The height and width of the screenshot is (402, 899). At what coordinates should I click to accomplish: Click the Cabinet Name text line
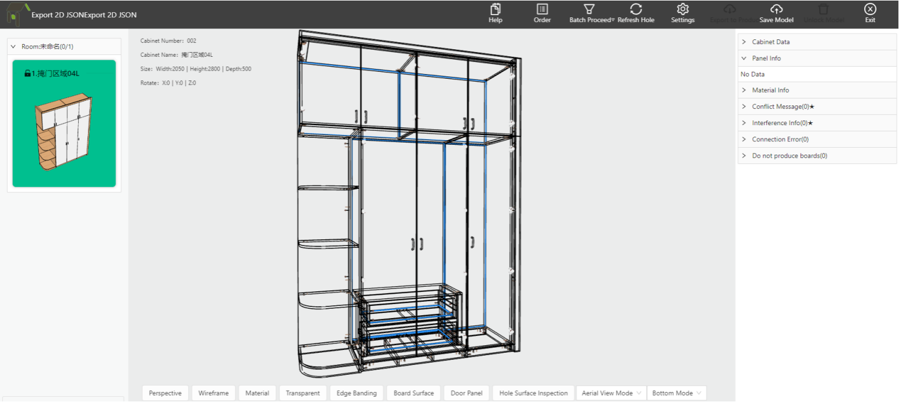click(x=177, y=55)
